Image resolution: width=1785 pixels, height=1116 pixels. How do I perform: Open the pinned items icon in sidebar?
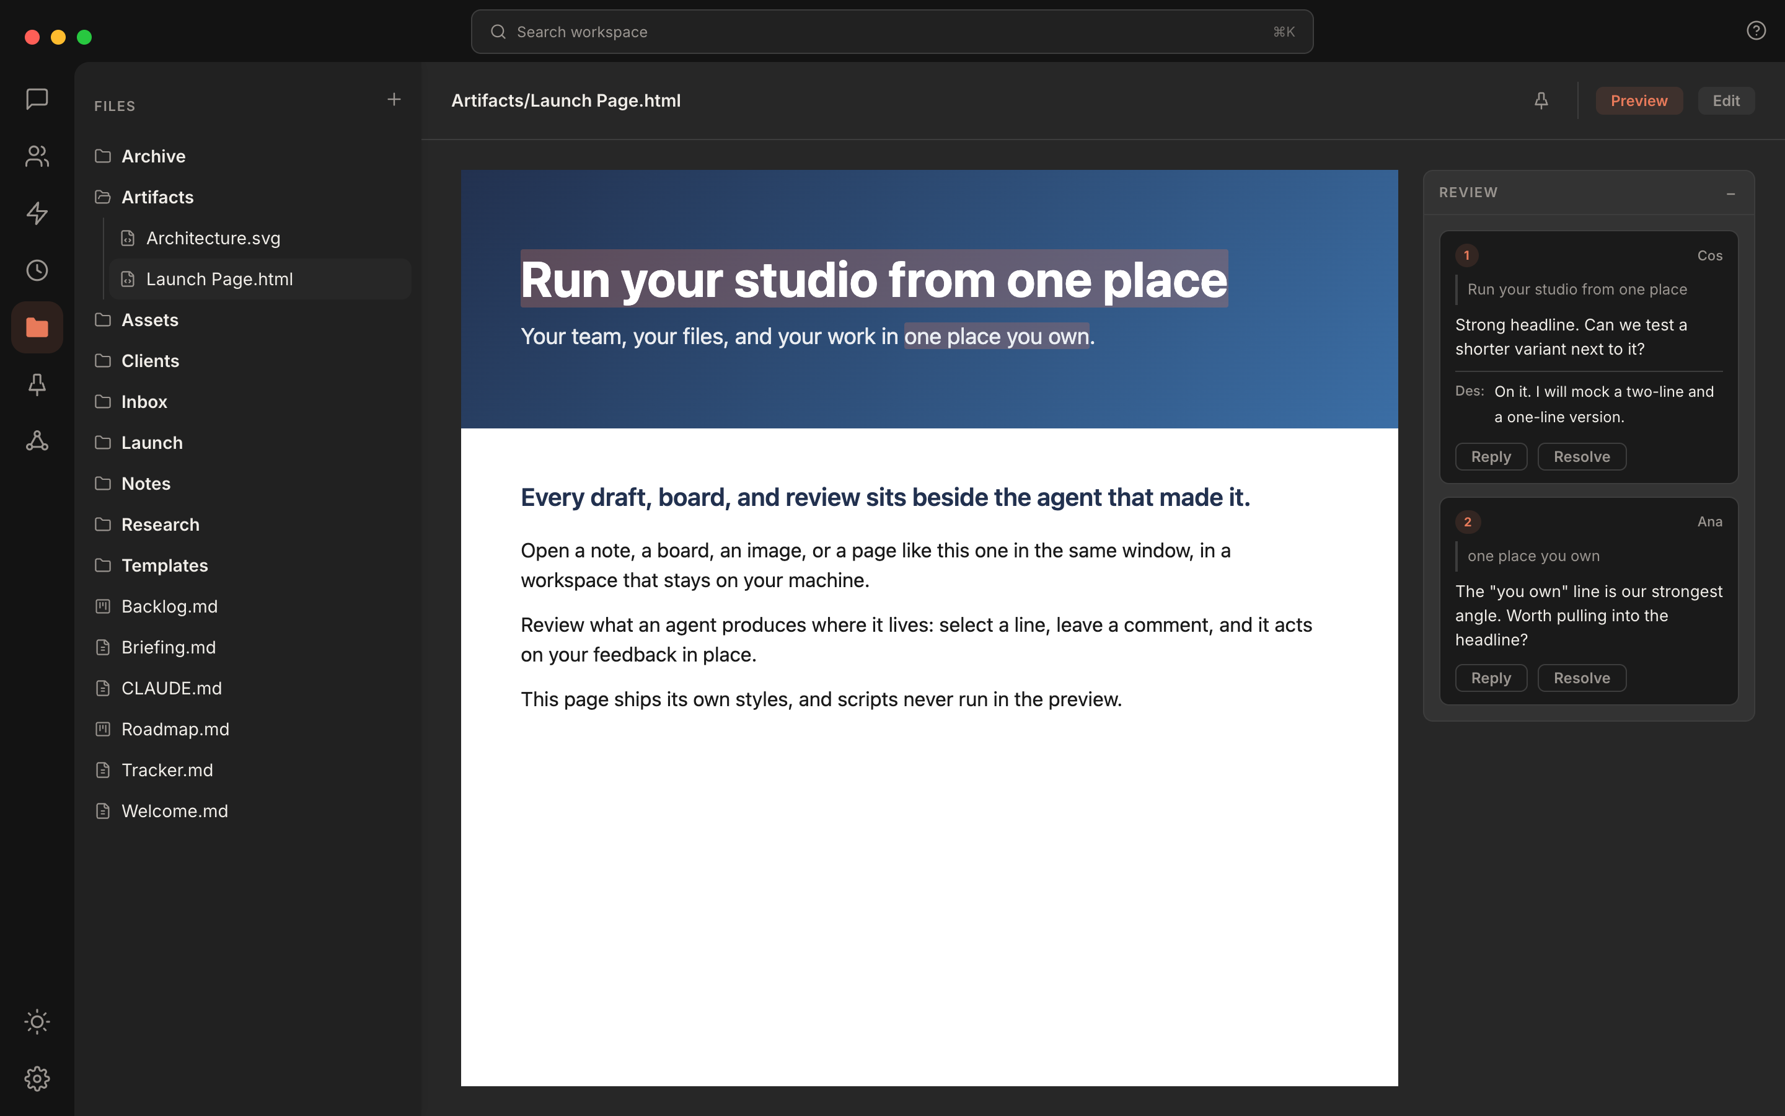37,384
